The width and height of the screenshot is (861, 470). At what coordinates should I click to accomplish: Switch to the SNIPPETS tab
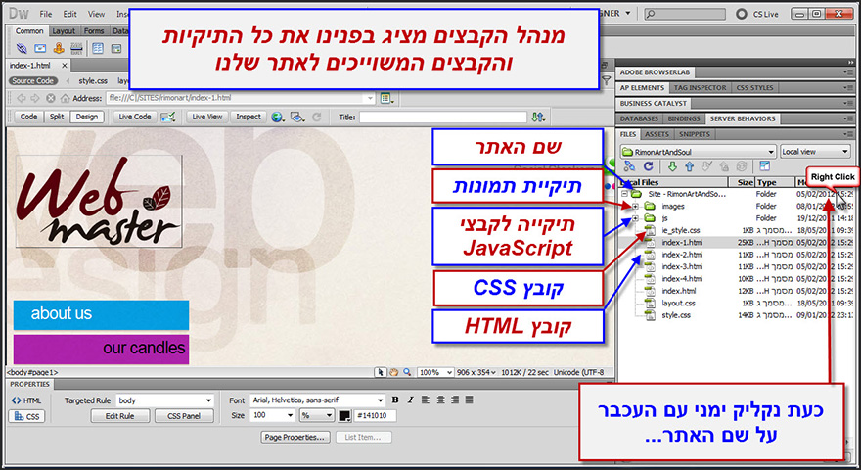pos(695,134)
